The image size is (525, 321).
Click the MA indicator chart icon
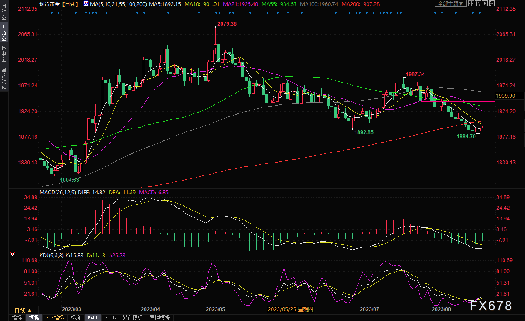click(x=86, y=4)
